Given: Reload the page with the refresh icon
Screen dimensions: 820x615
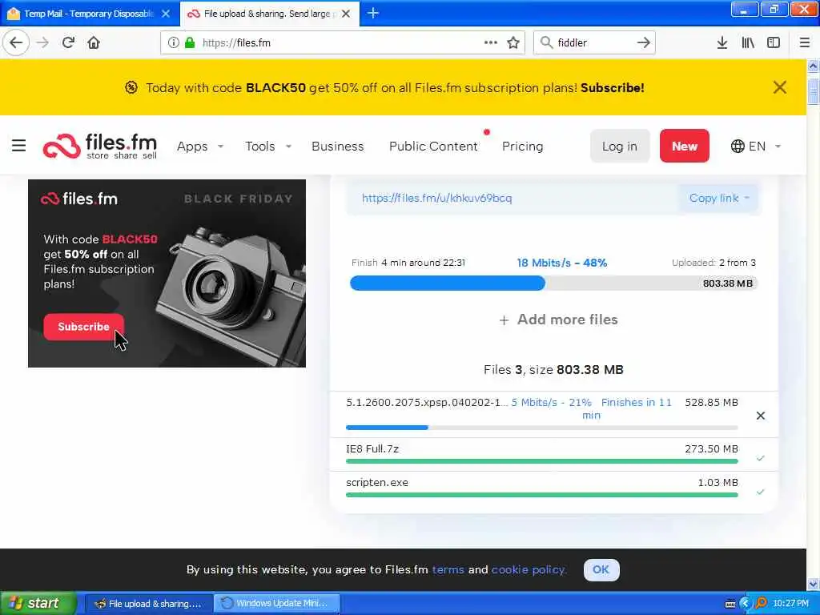Looking at the screenshot, I should (x=68, y=43).
